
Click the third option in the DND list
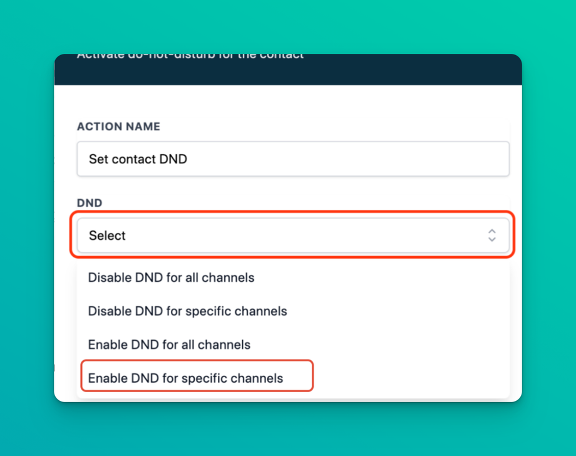click(x=169, y=345)
